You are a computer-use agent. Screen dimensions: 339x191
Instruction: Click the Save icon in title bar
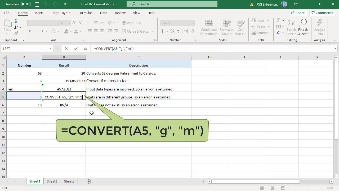click(x=37, y=4)
